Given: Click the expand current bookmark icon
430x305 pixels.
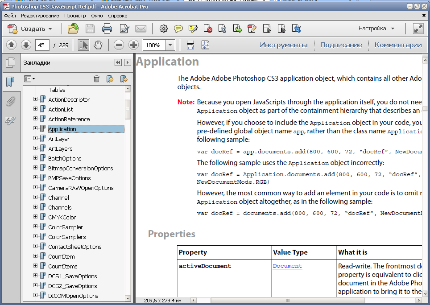Looking at the screenshot, I should coord(124,79).
